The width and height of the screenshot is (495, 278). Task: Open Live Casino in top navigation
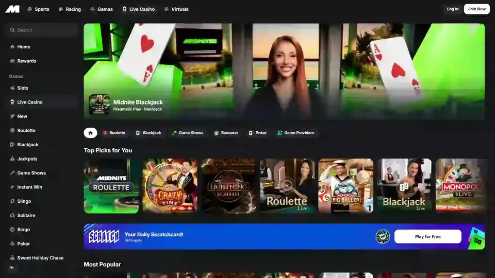pyautogui.click(x=139, y=9)
